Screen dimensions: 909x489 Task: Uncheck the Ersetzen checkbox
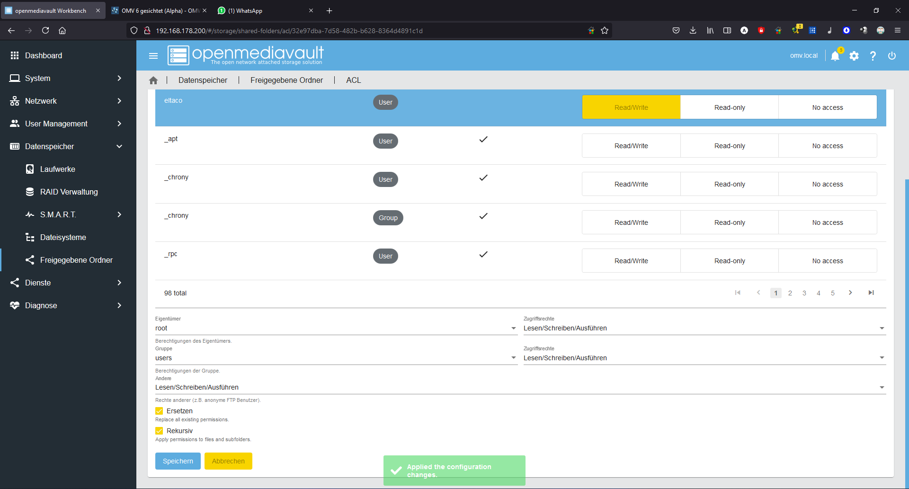tap(159, 411)
